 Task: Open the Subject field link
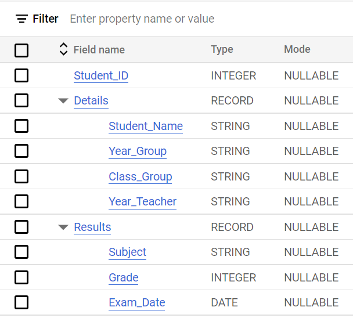click(x=128, y=252)
